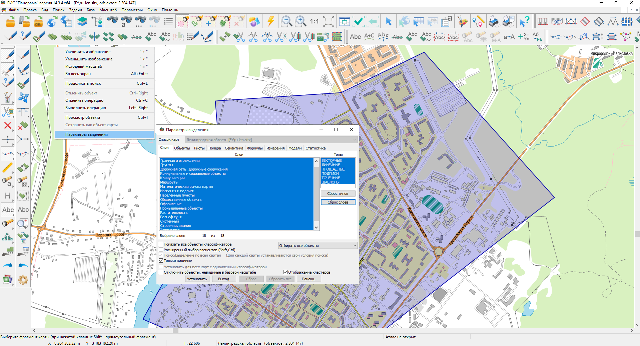Screen dimensions: 640x346
Task: Click the layers stack icon in toolbar
Action: pos(82,22)
